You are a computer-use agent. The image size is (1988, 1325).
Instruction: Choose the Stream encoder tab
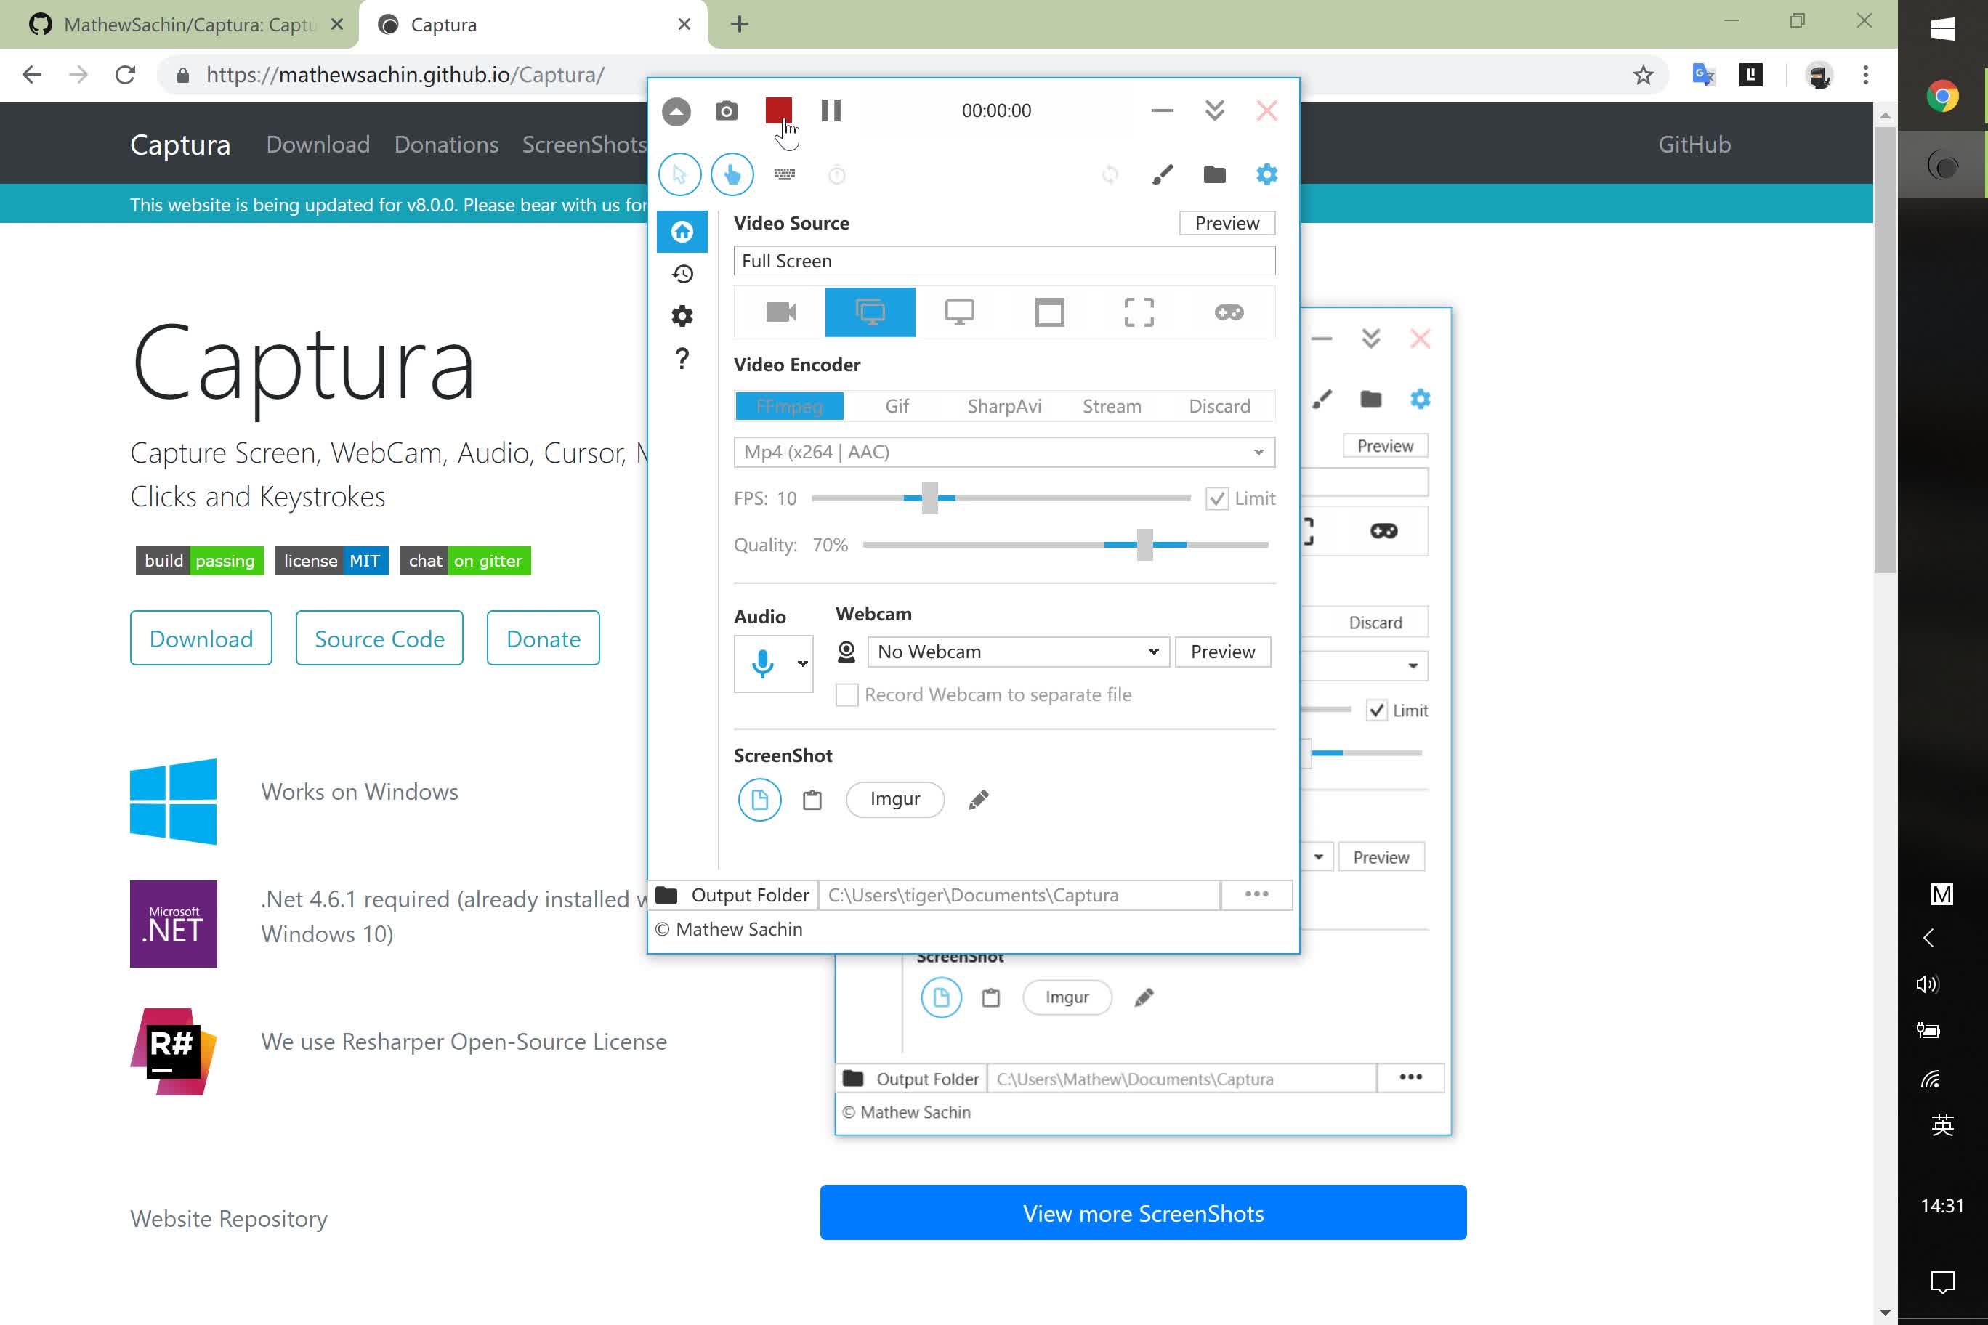pyautogui.click(x=1112, y=407)
